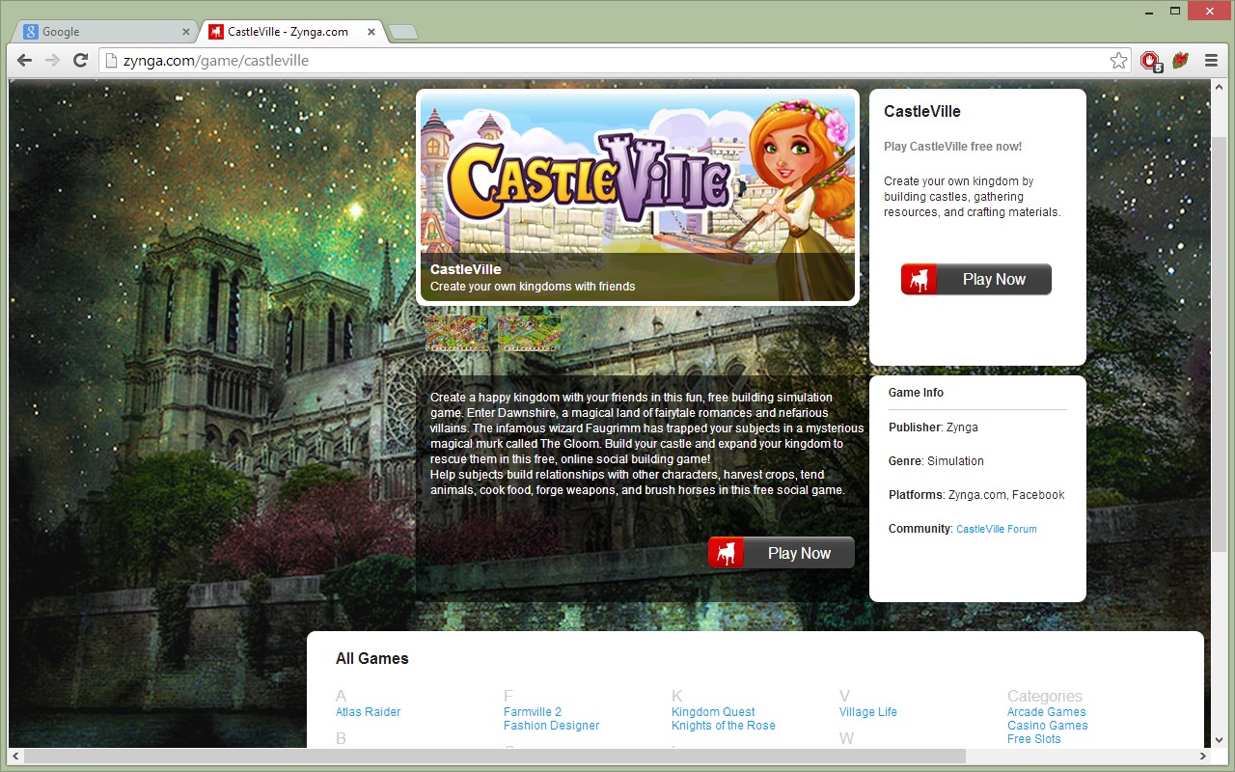Select the second CastleVille screenshot thumbnail

tap(529, 333)
